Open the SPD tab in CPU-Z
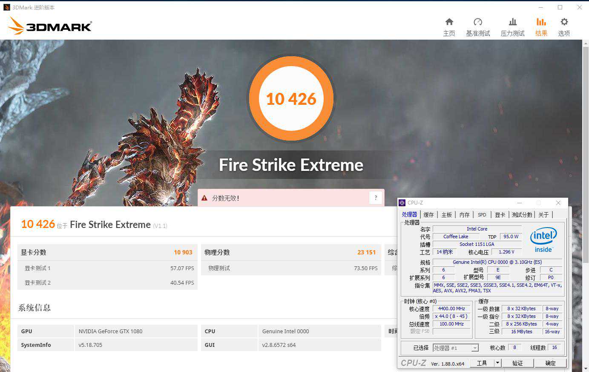 [x=482, y=215]
